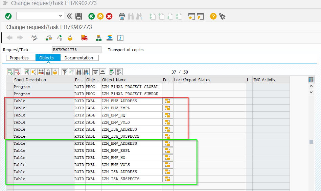This screenshot has height=191, width=321.
Task: Select ZZM_FINAL_PROJECT_SUBROU... object name cell
Action: 132,94
